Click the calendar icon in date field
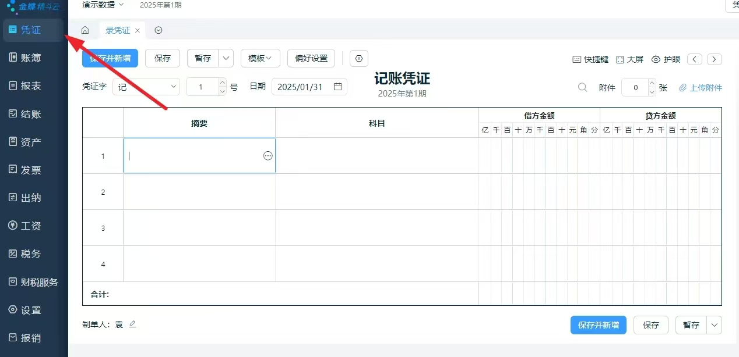The image size is (739, 357). click(337, 87)
